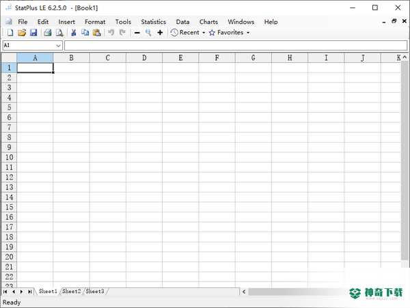Screen dimensions: 410x308
Task: Open the File menu
Action: (23, 22)
